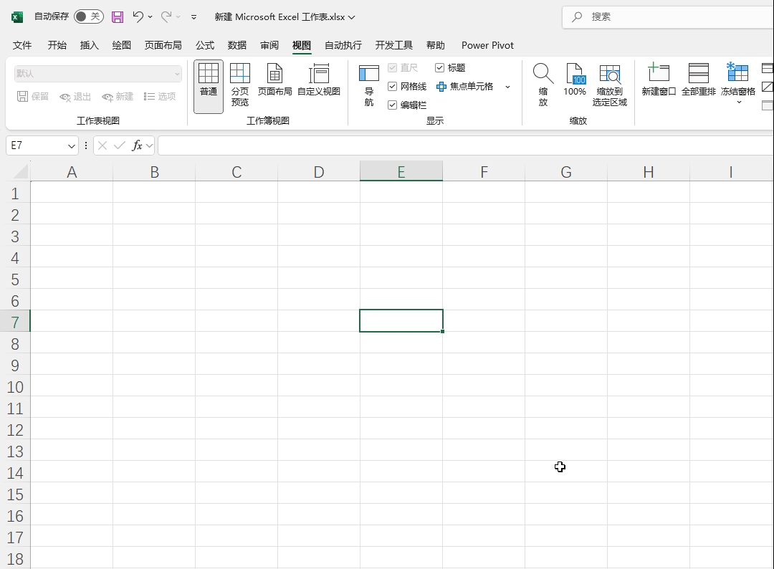Image resolution: width=774 pixels, height=569 pixels.
Task: Click the 选项 sheet view button
Action: [159, 96]
